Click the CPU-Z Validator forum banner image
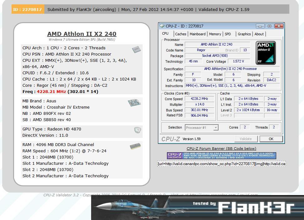This screenshot has height=220, width=304. [222, 156]
